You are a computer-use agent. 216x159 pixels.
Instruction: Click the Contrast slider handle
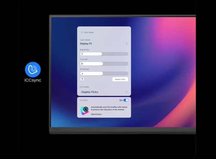pos(101,64)
